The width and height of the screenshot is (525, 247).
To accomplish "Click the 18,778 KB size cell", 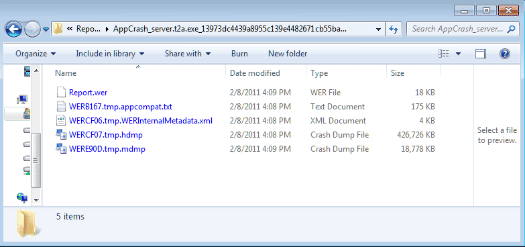I will [418, 149].
